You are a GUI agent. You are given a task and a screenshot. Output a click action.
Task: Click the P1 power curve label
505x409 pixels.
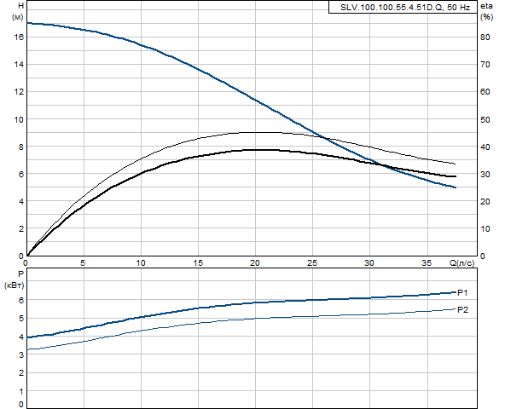point(462,293)
